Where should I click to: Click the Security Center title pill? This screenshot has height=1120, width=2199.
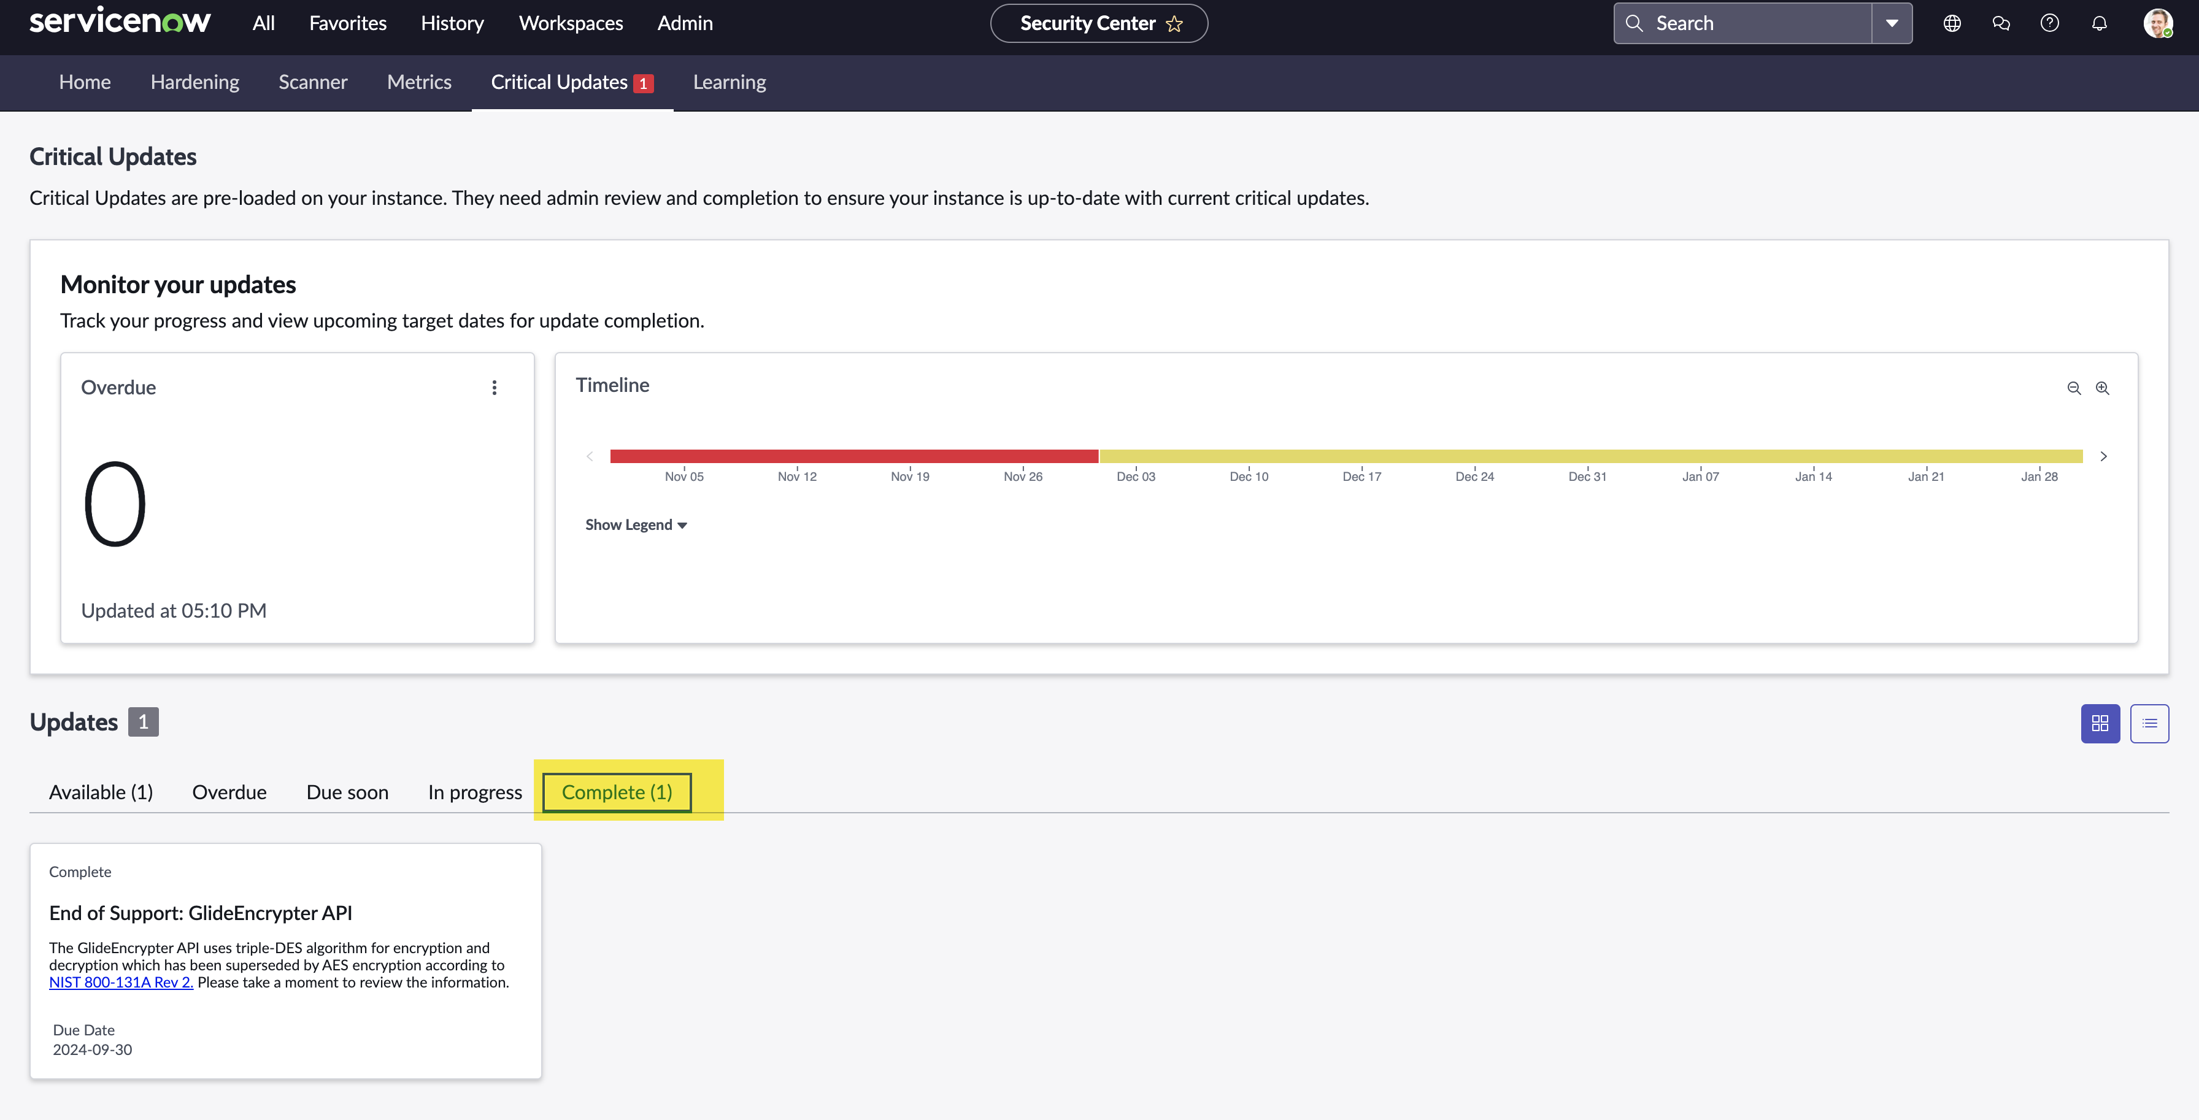pyautogui.click(x=1099, y=23)
